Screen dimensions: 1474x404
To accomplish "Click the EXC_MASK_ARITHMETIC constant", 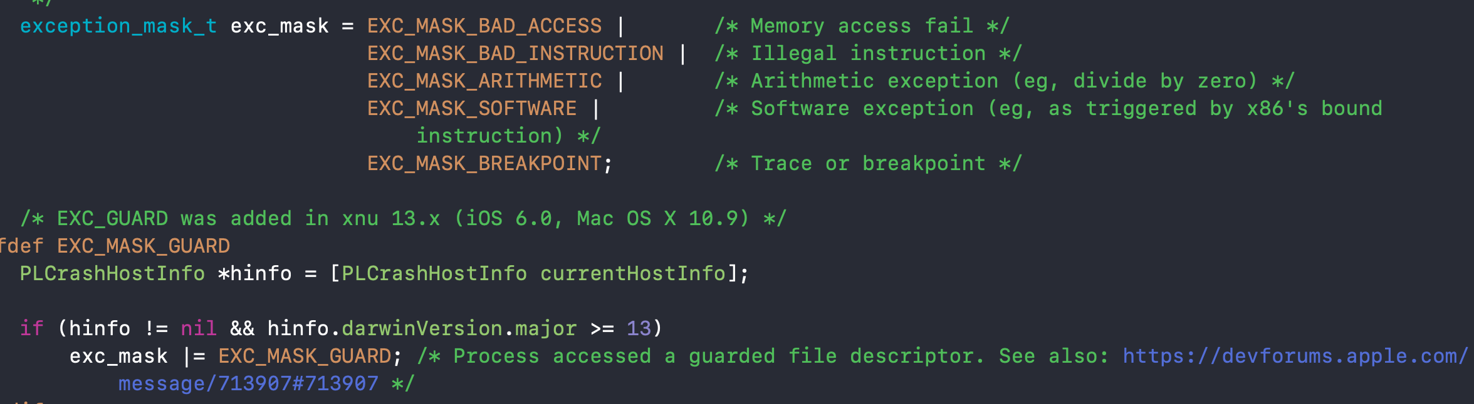I will click(x=484, y=81).
